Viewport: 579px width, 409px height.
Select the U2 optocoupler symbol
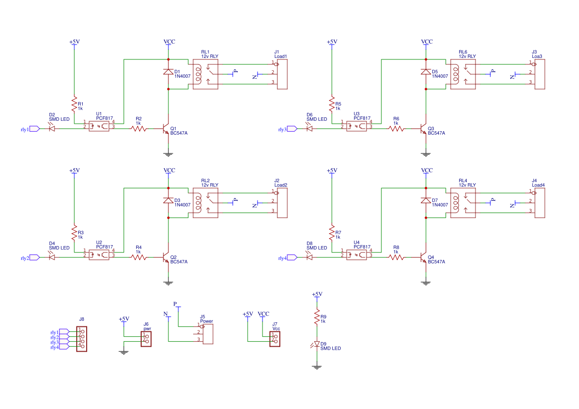click(99, 255)
